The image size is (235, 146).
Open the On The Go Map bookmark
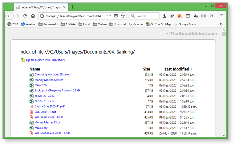pos(159,24)
